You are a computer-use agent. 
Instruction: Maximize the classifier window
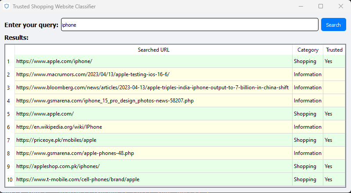coord(321,6)
